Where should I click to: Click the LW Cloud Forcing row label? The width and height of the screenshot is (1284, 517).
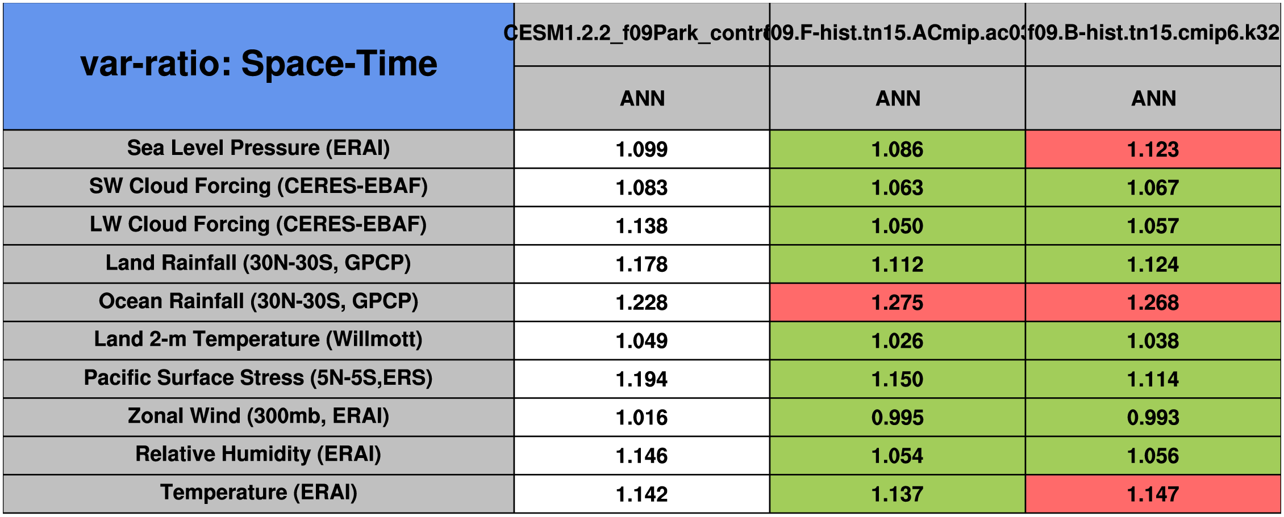click(x=259, y=225)
